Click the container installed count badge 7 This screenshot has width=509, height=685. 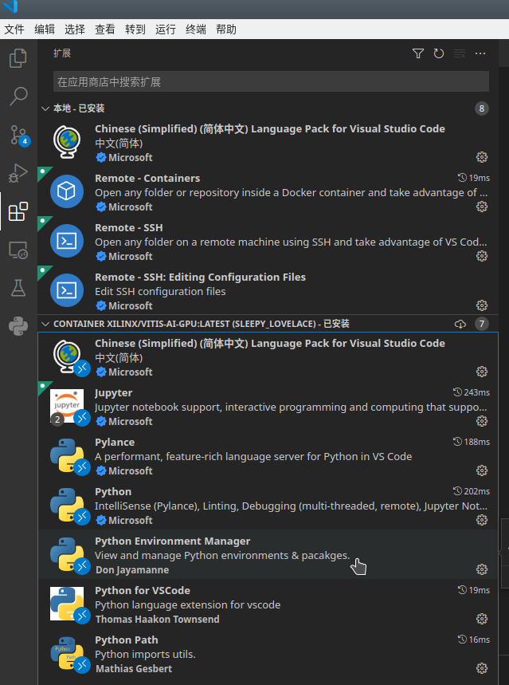pos(481,324)
